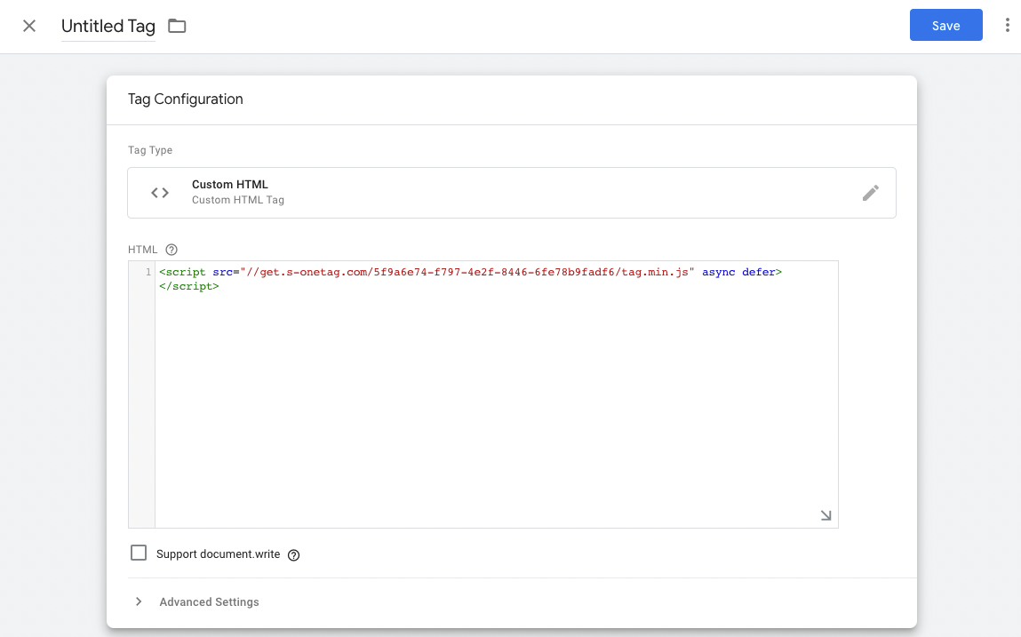
Task: Enable the Support document.write checkbox
Action: (x=139, y=553)
